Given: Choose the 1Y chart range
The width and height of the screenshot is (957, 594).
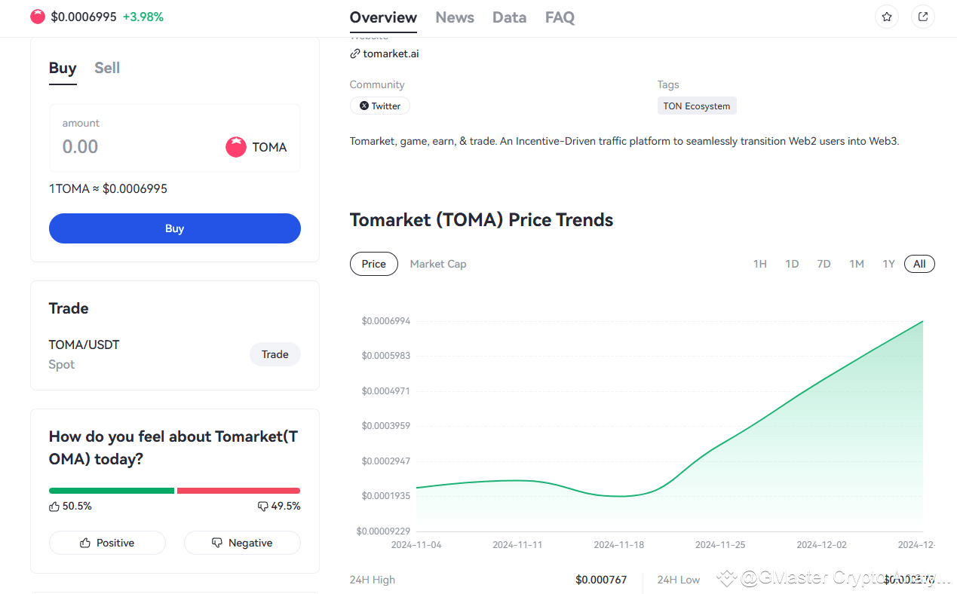Looking at the screenshot, I should [889, 264].
